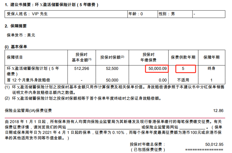Screen dimensions: 232x153
Task: Click the plan name row 环X盈活储蓄保险计划
Action: point(33,71)
